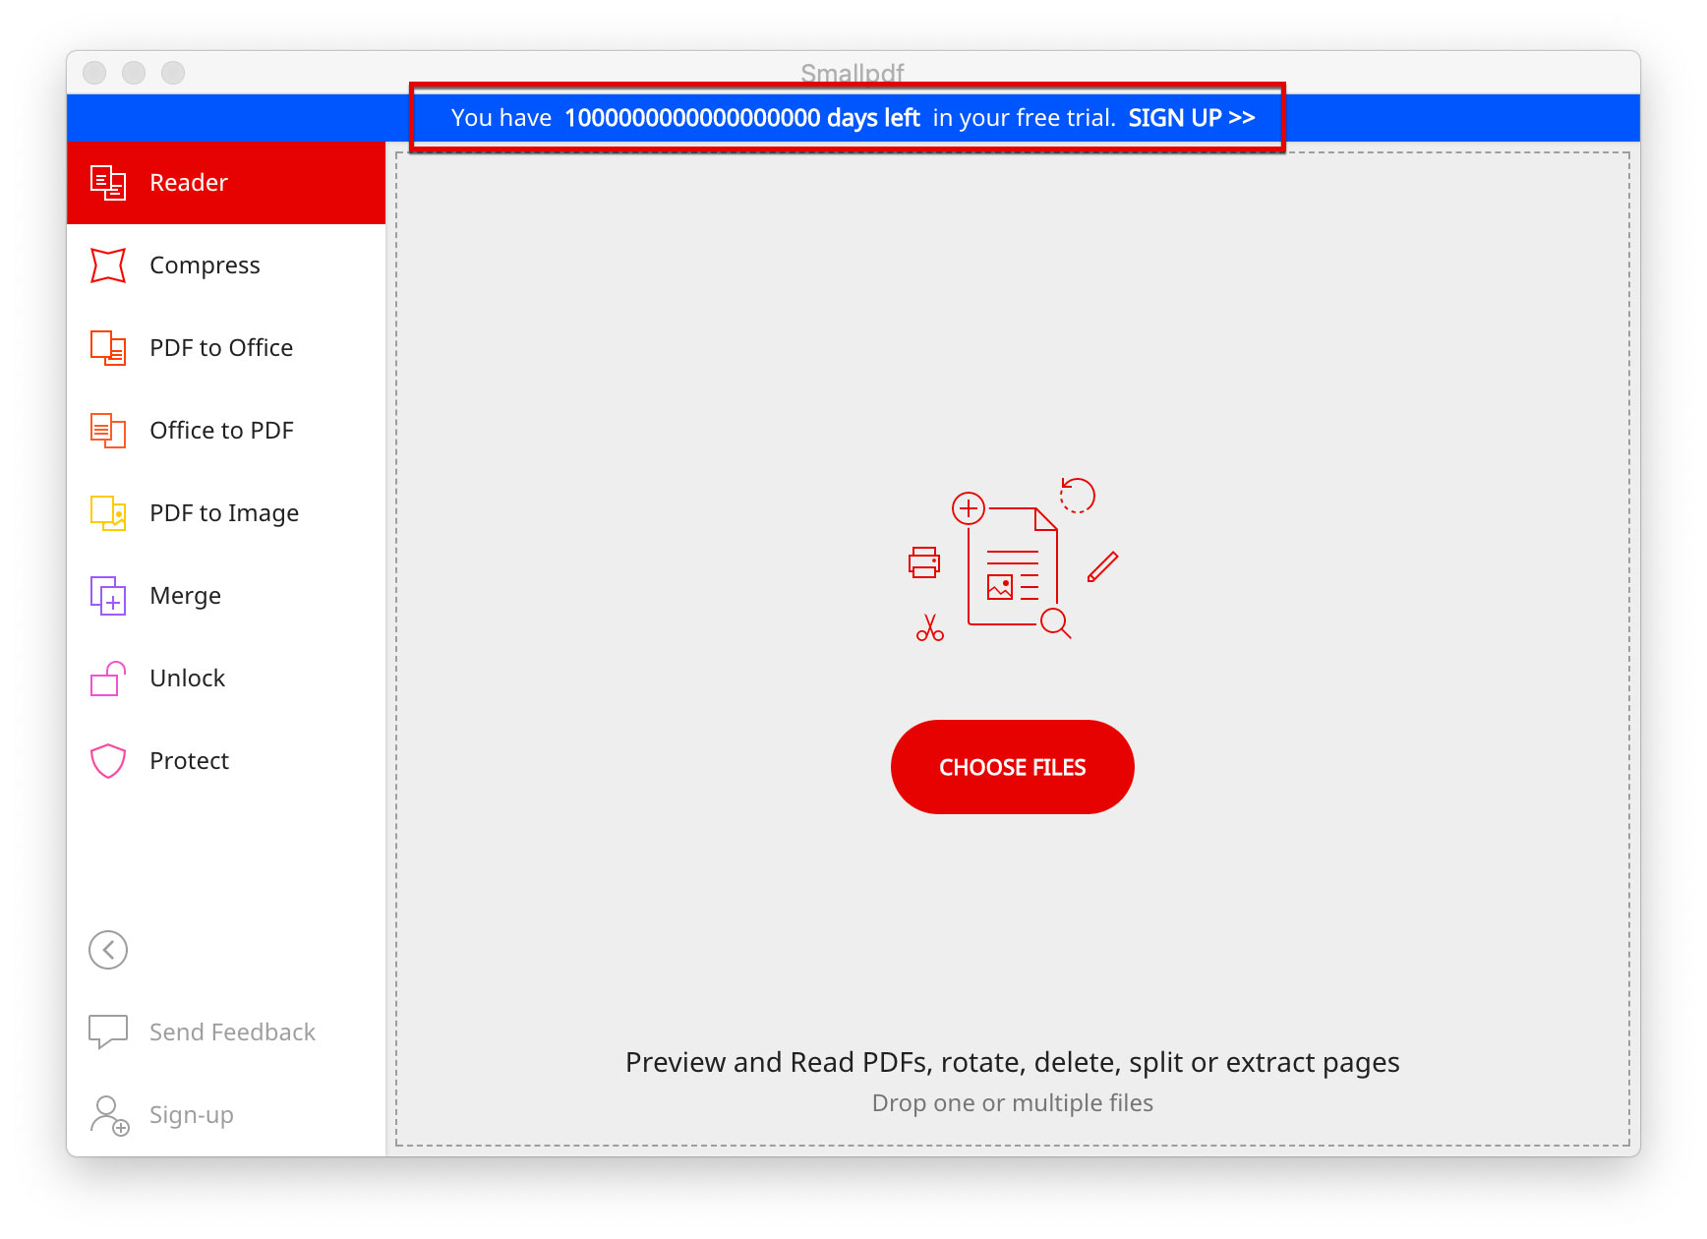Open the Merge tool
This screenshot has height=1239, width=1707.
coord(185,595)
